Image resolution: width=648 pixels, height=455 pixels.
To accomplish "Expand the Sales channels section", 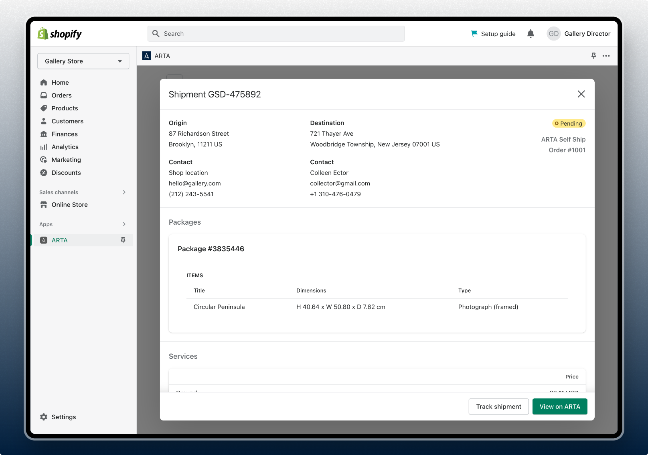I will (x=124, y=192).
